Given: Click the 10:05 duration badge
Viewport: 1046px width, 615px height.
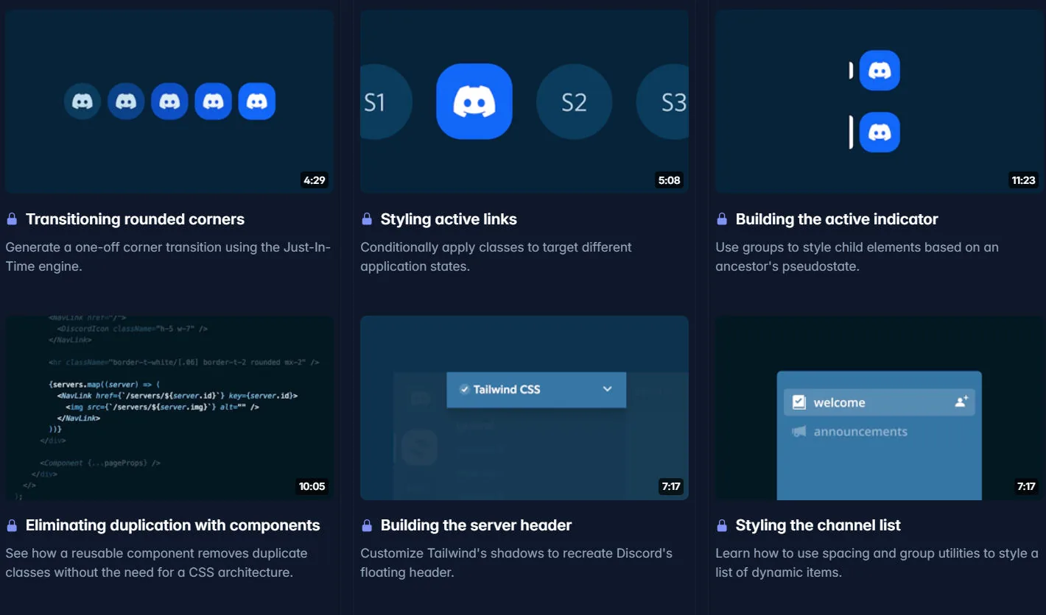Looking at the screenshot, I should tap(312, 486).
